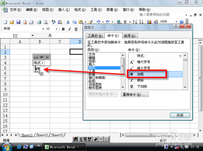Open the 宋体 font name dropdown
Image resolution: width=203 pixels, height=151 pixels.
(x=43, y=29)
